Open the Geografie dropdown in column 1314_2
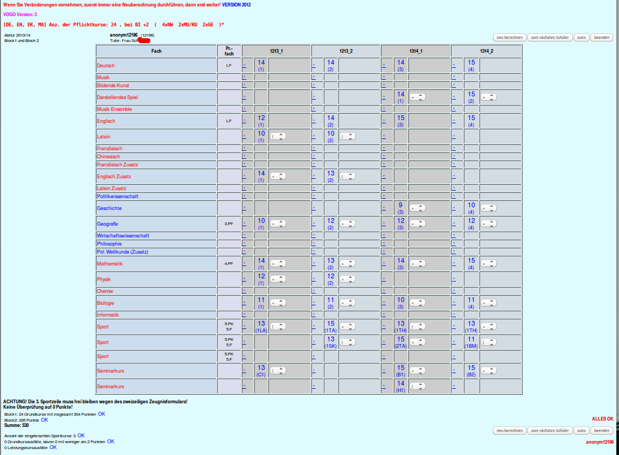The width and height of the screenshot is (619, 455). point(488,224)
